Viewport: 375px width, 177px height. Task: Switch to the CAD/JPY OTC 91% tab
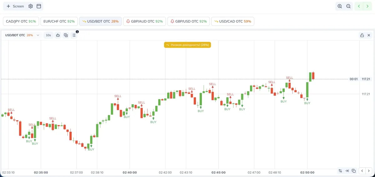[21, 22]
